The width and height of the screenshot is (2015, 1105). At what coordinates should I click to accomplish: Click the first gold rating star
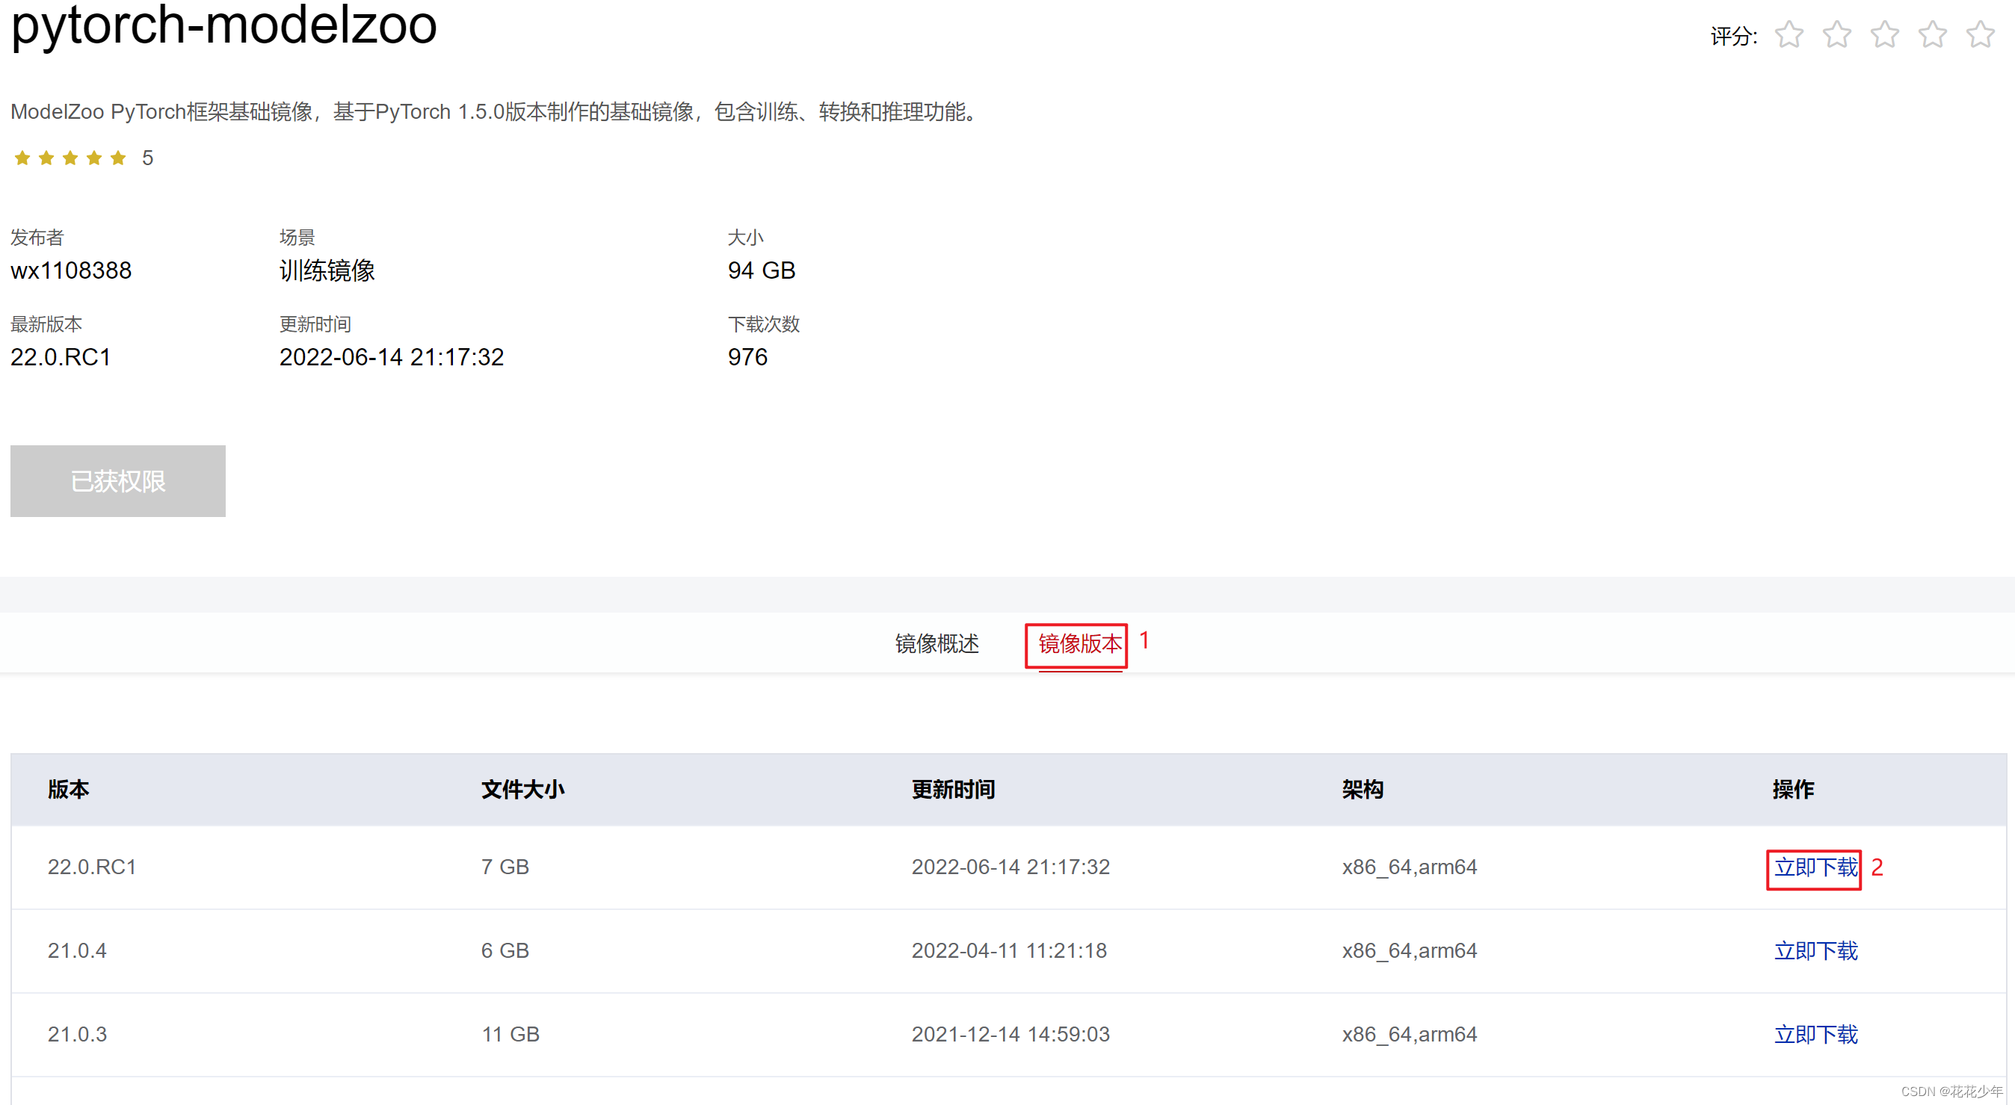(x=22, y=158)
